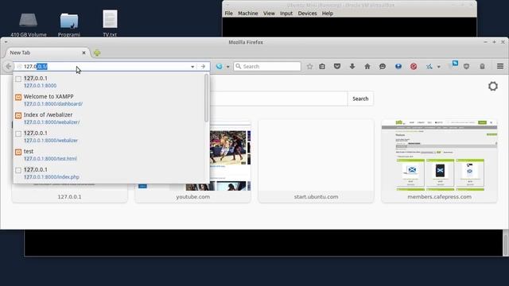509x286 pixels.
Task: Click the new tab page search field
Action: point(278,99)
